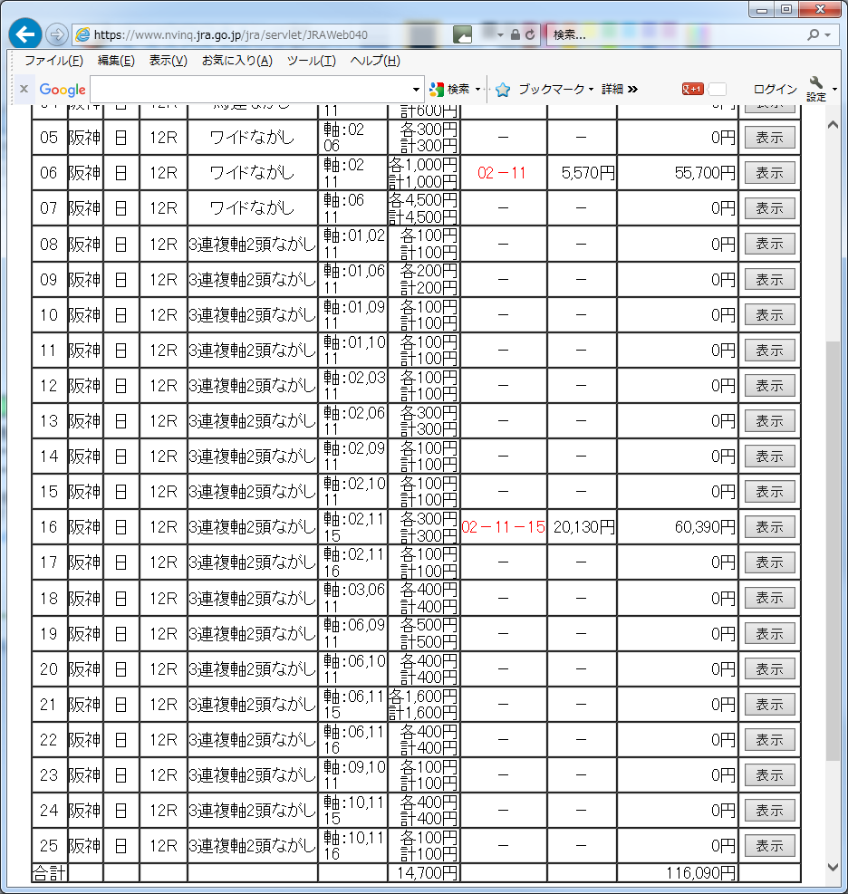Click the bet amount 各4,500円 in row 07
The image size is (848, 894).
(422, 200)
